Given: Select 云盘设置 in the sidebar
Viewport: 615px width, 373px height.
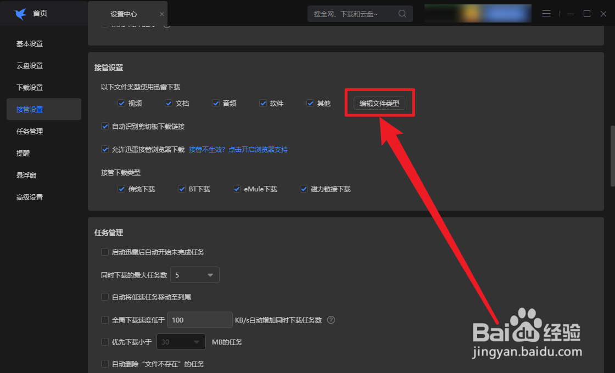Looking at the screenshot, I should pyautogui.click(x=29, y=65).
